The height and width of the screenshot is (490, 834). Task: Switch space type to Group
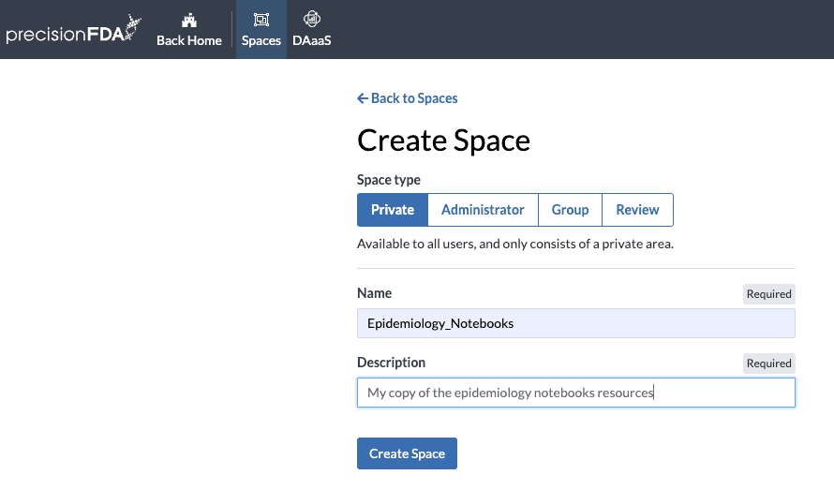570,210
